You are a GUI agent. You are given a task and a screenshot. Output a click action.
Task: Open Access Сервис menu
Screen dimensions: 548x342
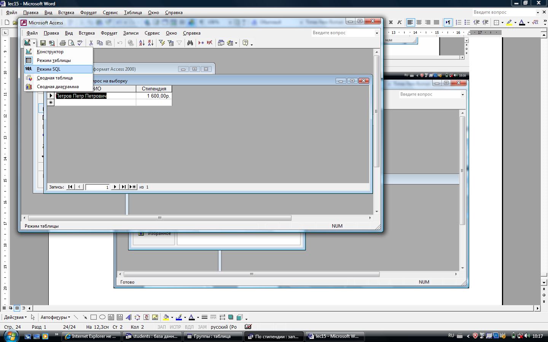(x=152, y=33)
